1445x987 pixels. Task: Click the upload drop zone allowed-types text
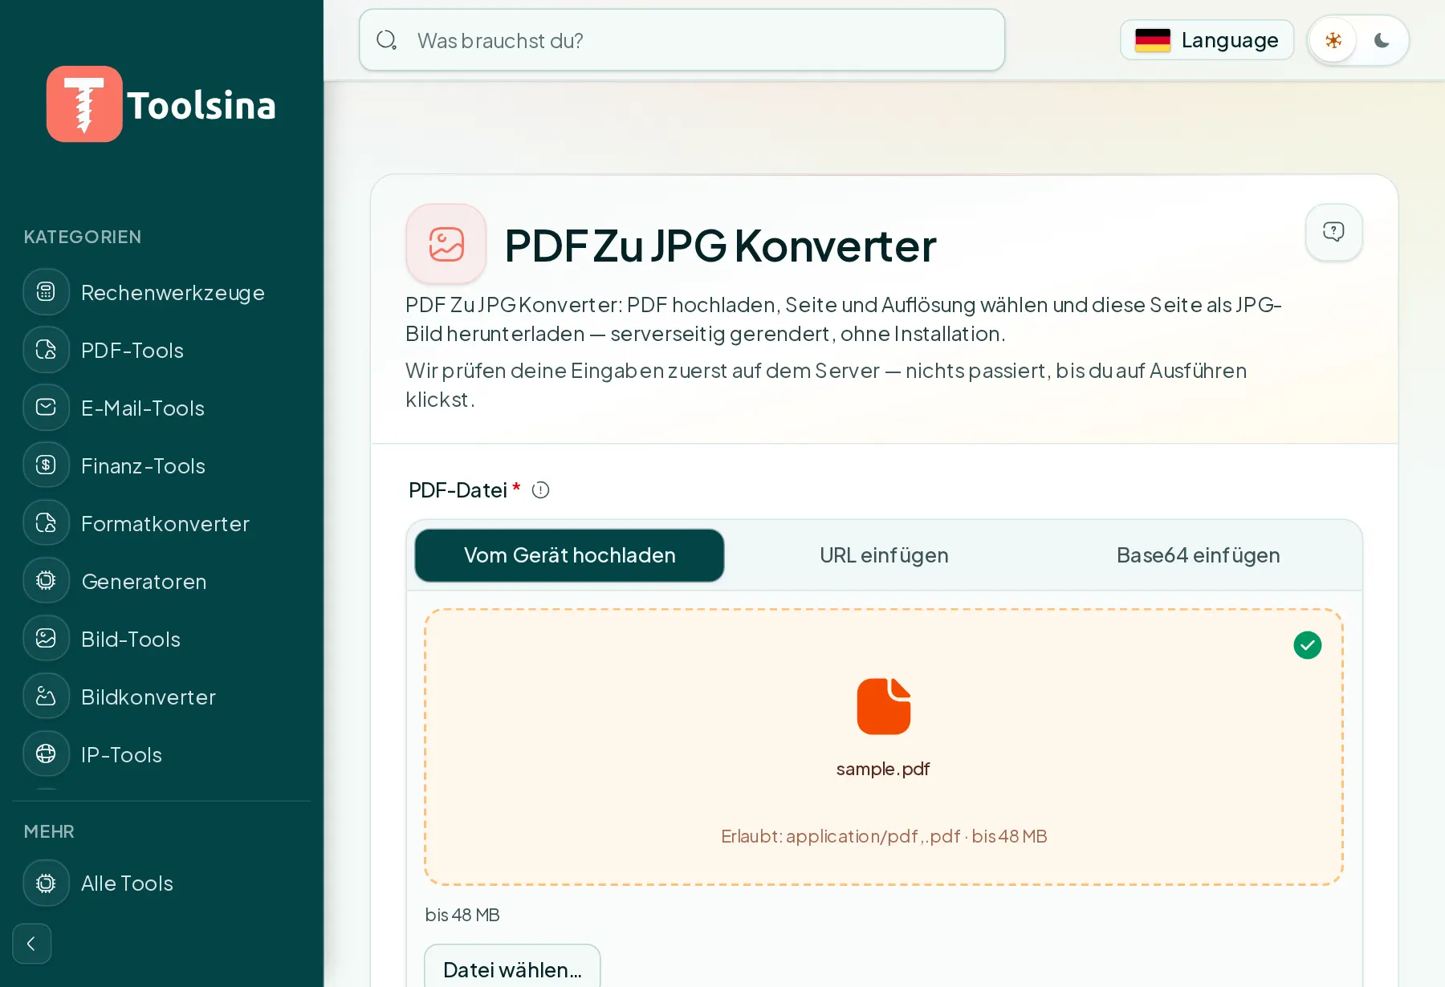pyautogui.click(x=884, y=836)
